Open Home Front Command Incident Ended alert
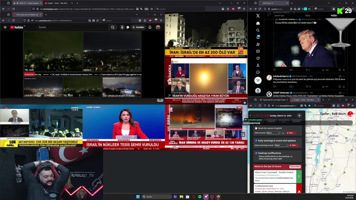This screenshot has height=200, width=356. 278,176
